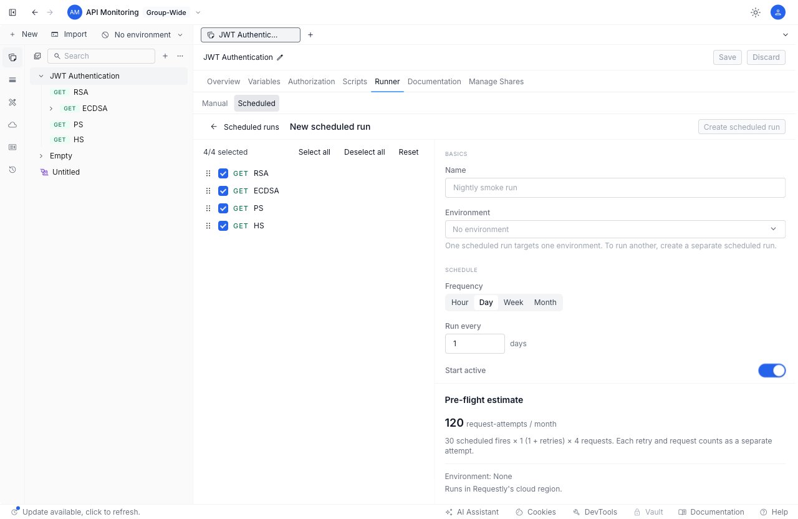Open DevTools from status bar
Viewport: 798px width, 519px height.
[595, 512]
